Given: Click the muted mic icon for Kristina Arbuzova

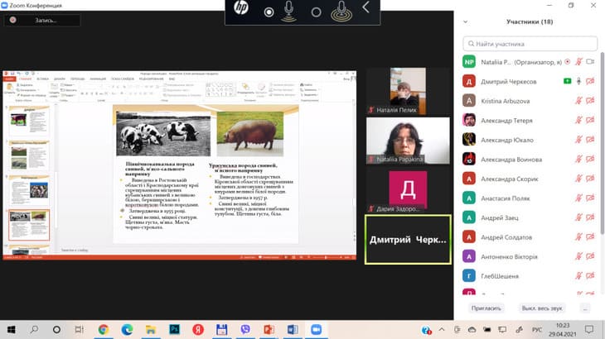Looking at the screenshot, I should coord(578,100).
